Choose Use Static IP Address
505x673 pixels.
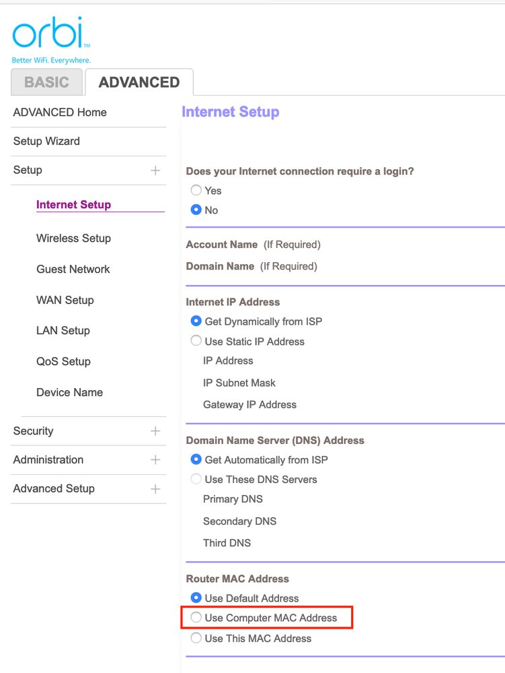pyautogui.click(x=196, y=341)
